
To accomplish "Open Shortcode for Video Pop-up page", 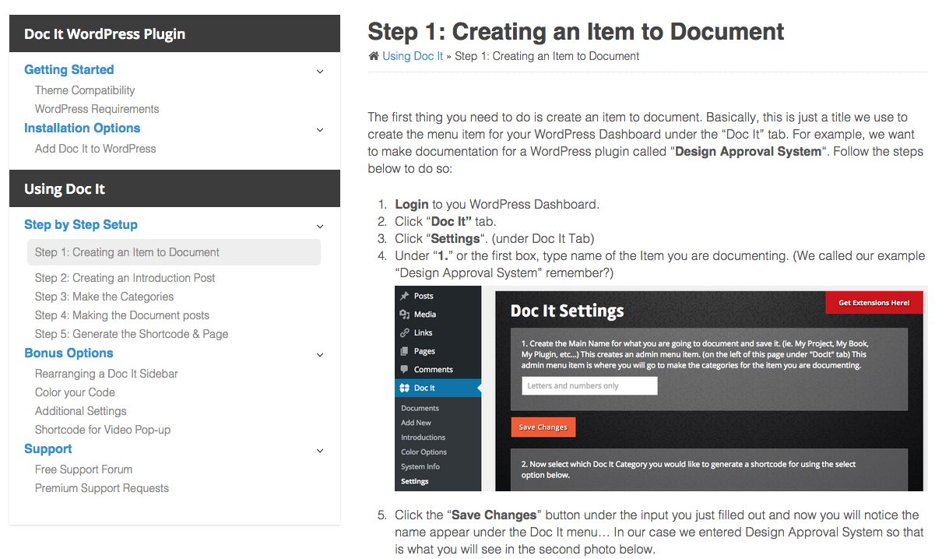I will [103, 430].
